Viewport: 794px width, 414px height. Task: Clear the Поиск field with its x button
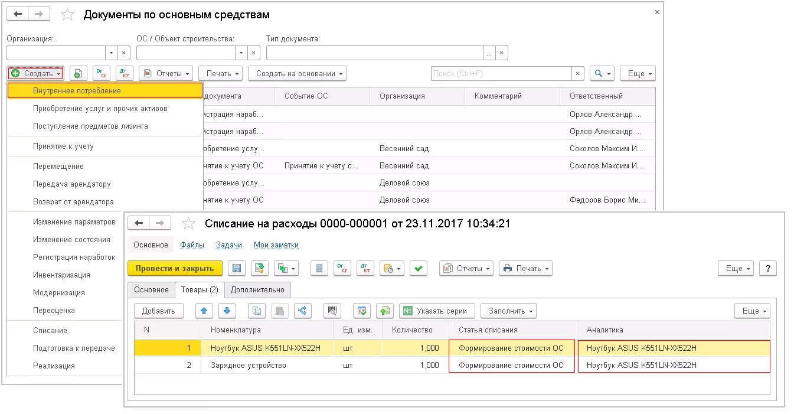(578, 74)
